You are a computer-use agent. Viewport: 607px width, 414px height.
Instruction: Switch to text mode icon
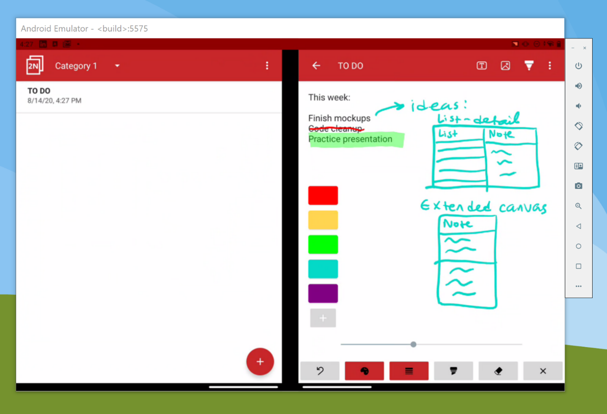(482, 66)
